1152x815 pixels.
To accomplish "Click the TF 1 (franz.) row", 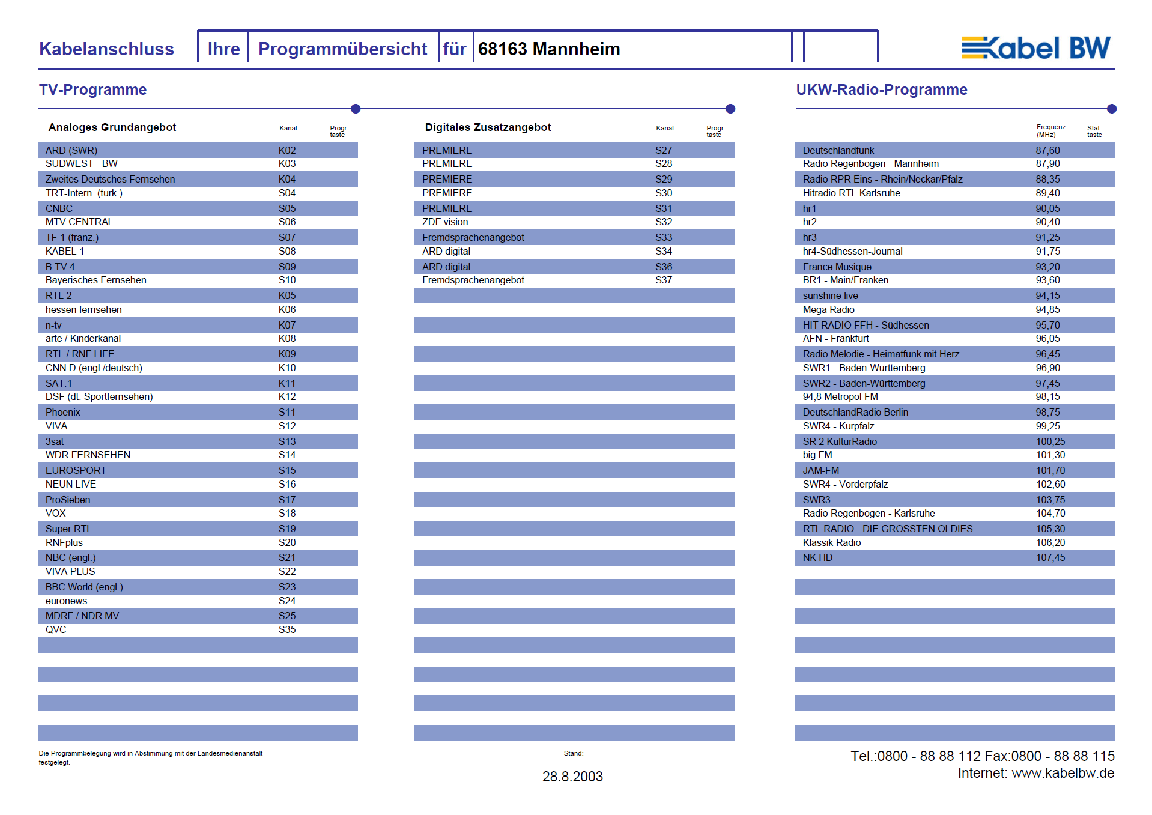I will [198, 237].
